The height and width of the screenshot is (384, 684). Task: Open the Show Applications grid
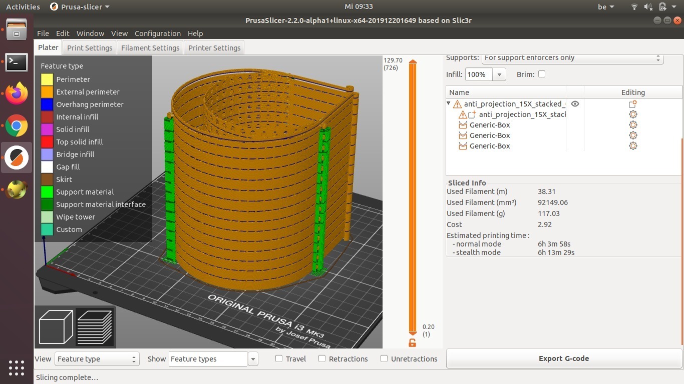click(x=17, y=367)
